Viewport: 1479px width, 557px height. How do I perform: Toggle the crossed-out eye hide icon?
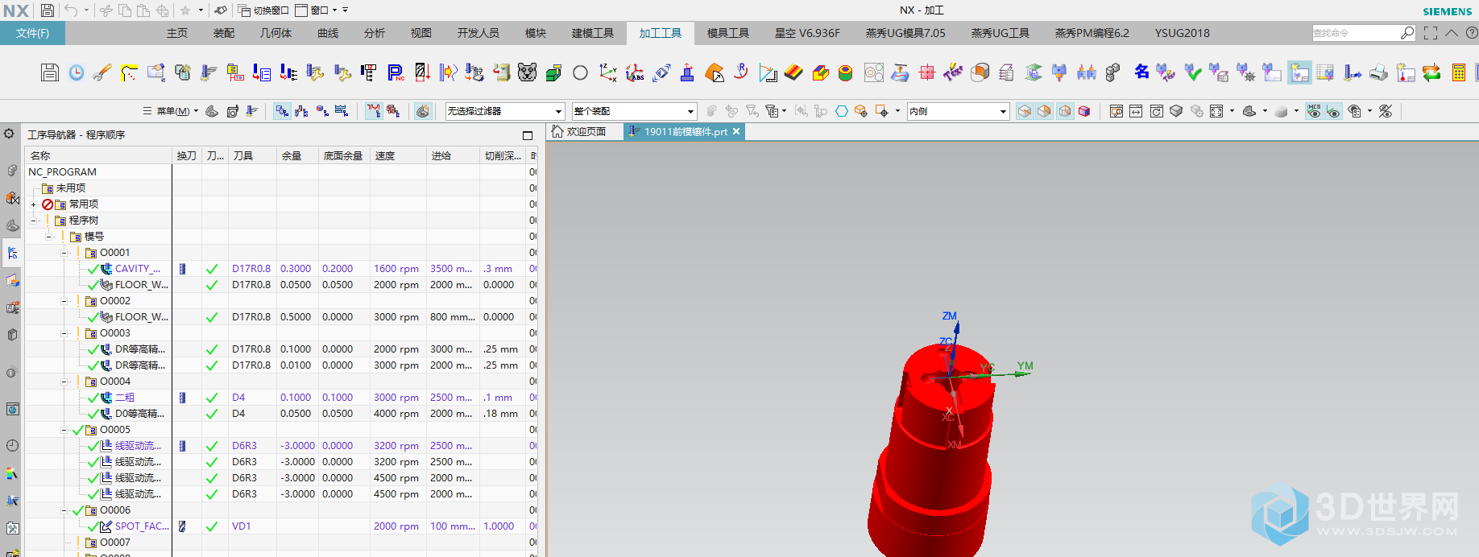1386,111
